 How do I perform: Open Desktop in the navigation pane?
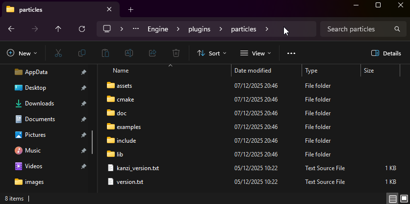pos(36,88)
